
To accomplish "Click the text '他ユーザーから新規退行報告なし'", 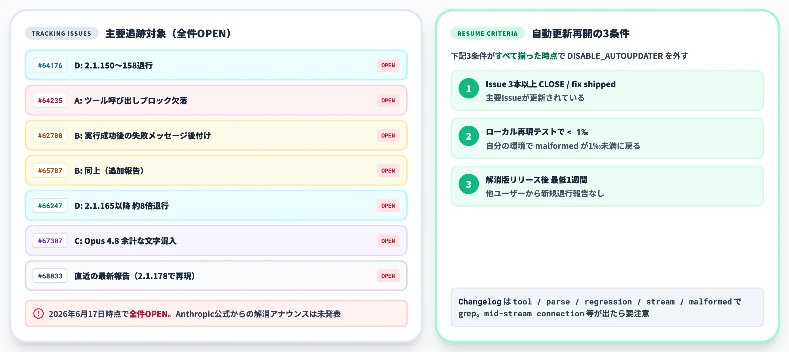I will coord(545,193).
